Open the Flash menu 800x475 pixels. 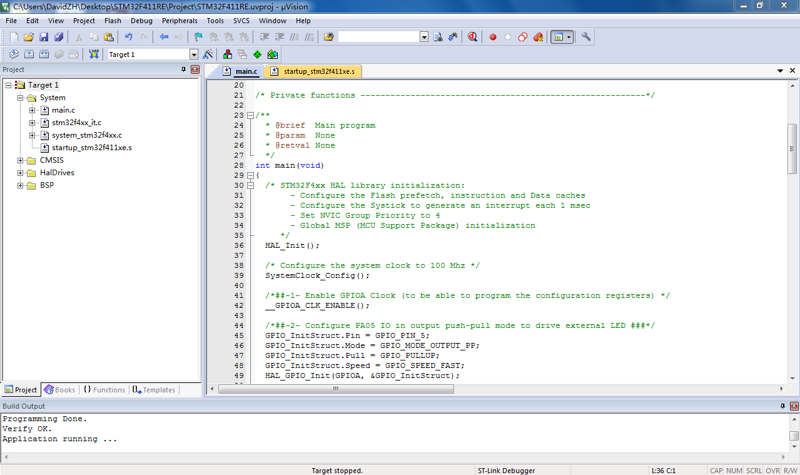[113, 21]
